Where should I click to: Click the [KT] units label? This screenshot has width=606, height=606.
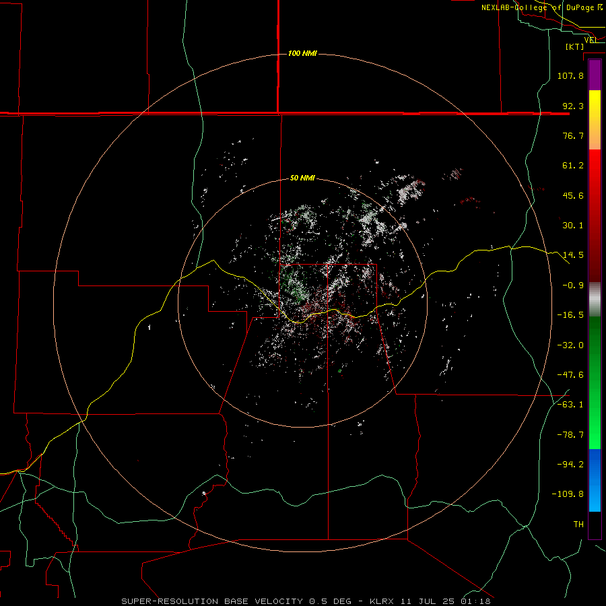[575, 46]
